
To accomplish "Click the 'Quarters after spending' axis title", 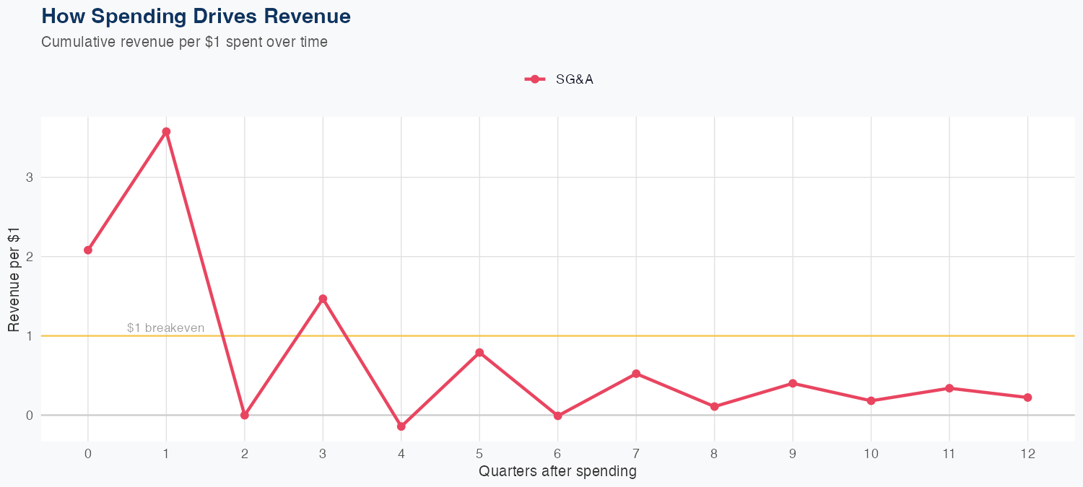I will (557, 472).
